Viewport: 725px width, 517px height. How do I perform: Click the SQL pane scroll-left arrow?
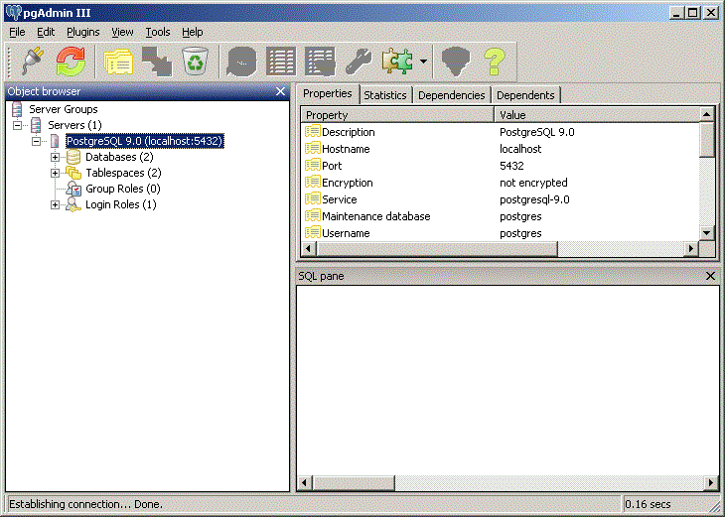[x=305, y=483]
